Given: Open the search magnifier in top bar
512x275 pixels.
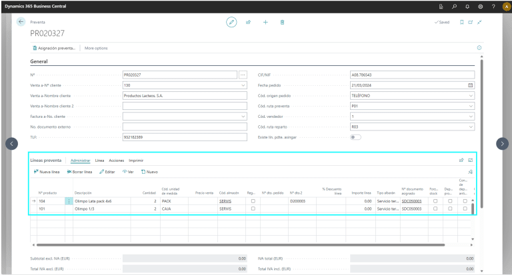Looking at the screenshot, I should pyautogui.click(x=454, y=6).
